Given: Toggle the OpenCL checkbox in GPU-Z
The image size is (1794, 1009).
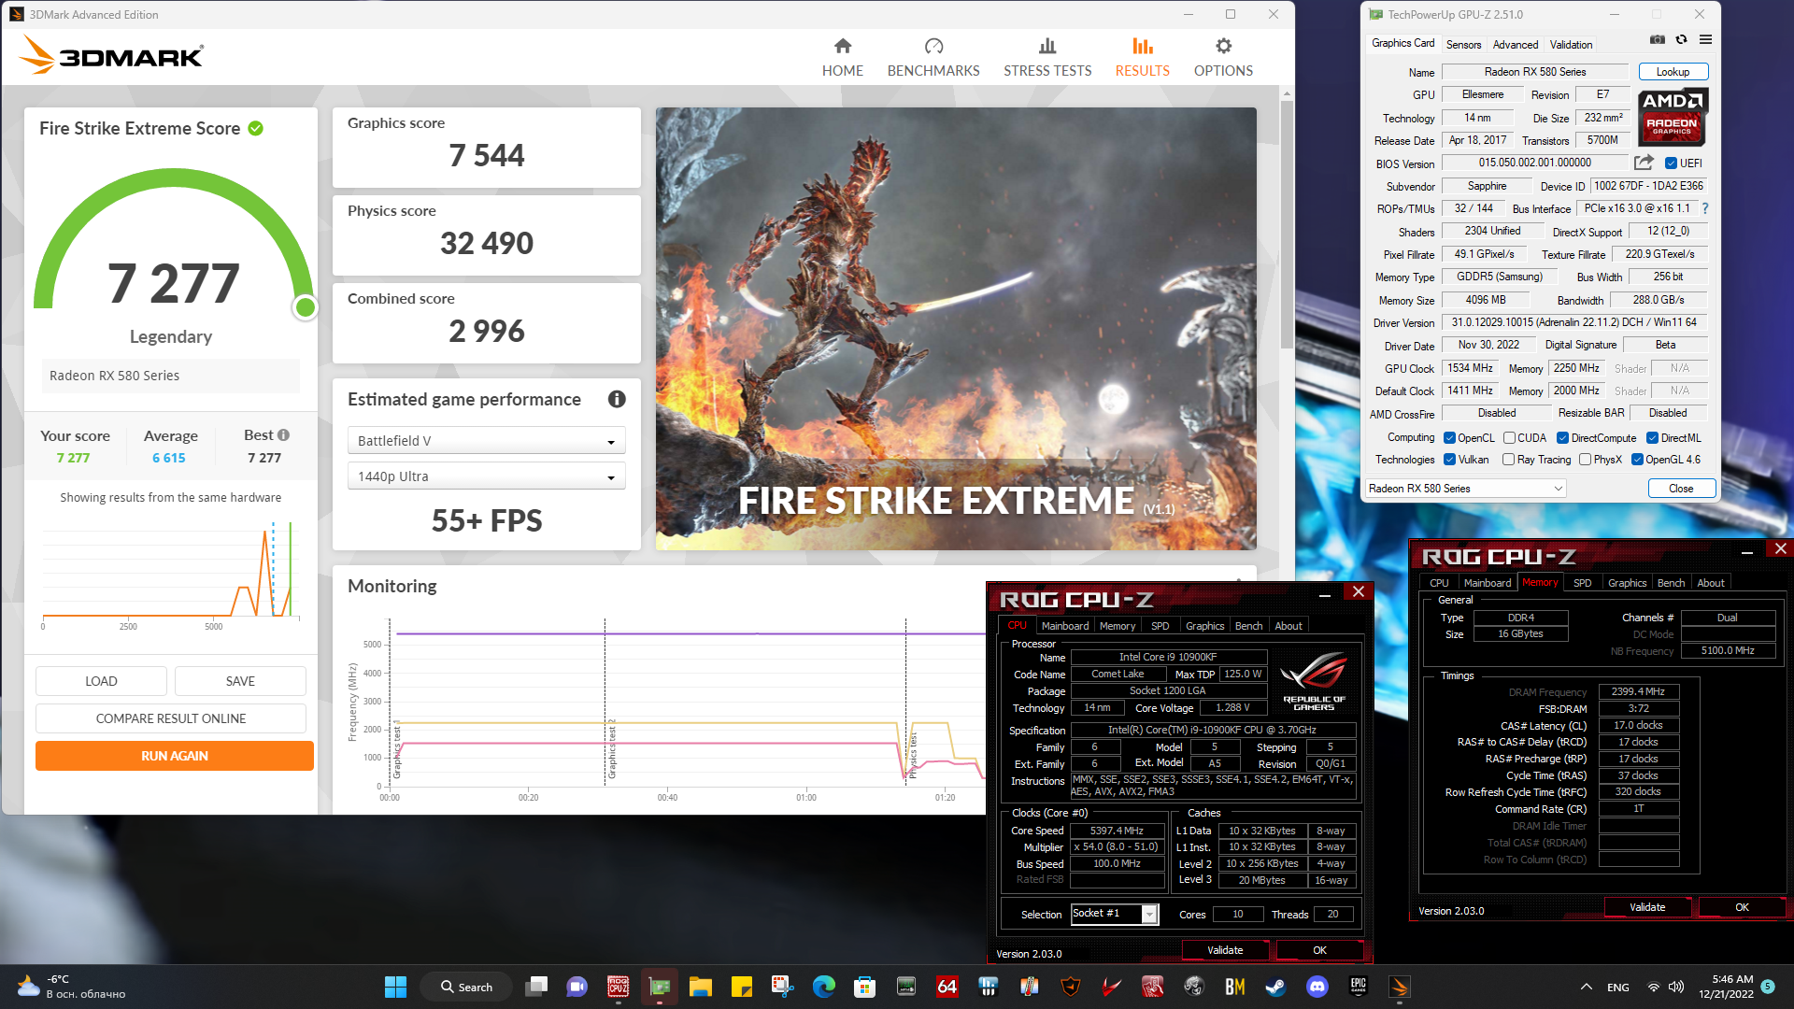Looking at the screenshot, I should pyautogui.click(x=1449, y=438).
